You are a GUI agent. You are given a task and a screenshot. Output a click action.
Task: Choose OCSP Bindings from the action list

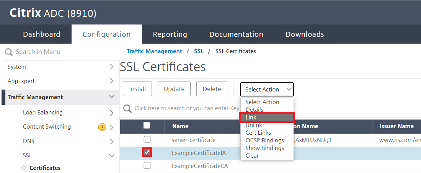(267, 140)
